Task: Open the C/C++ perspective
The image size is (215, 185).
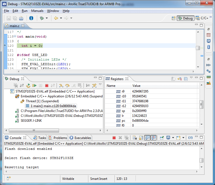Action: (202, 18)
